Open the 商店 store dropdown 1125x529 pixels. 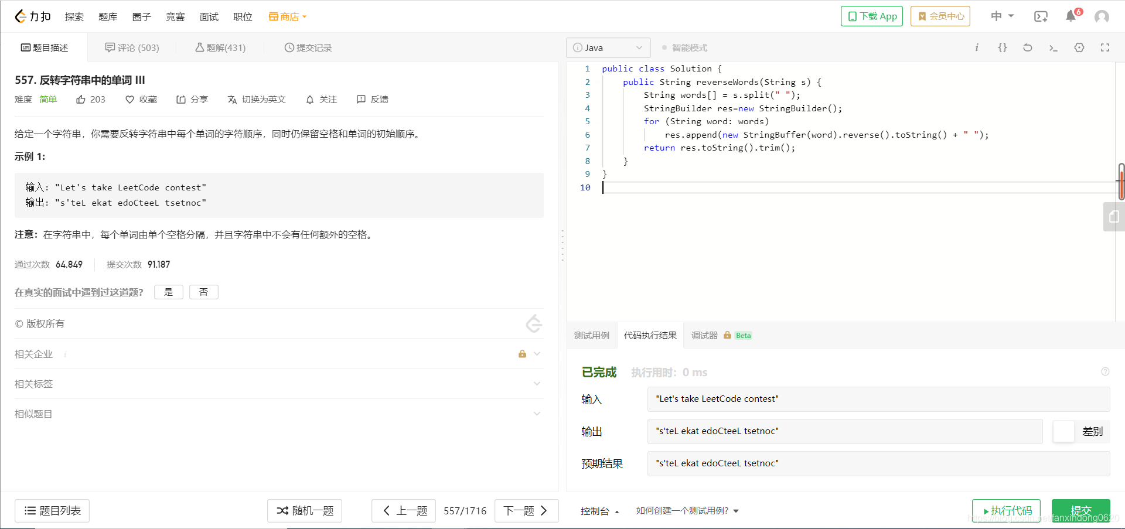click(288, 16)
